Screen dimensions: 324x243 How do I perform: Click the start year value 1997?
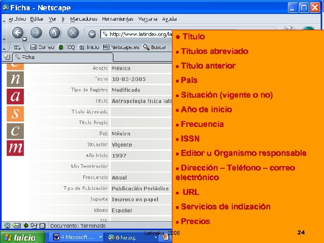(x=119, y=156)
